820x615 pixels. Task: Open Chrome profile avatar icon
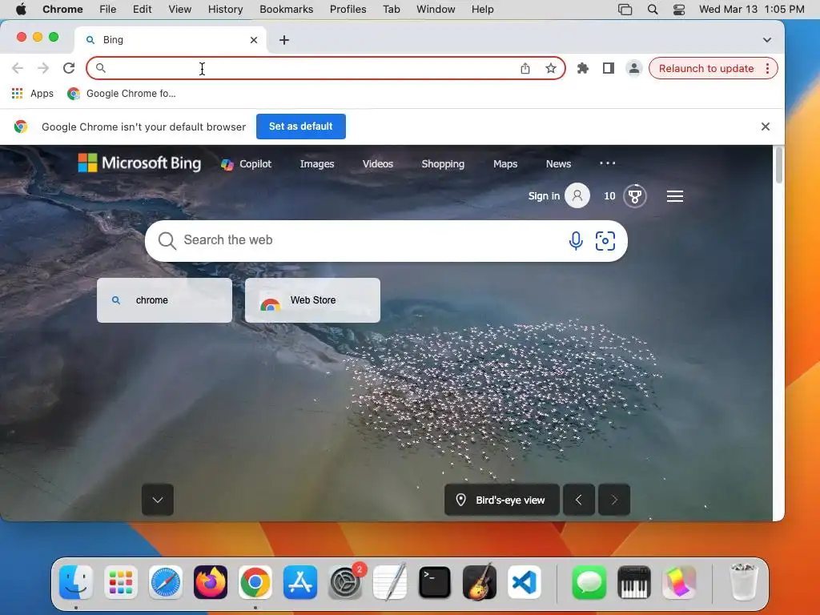tap(634, 68)
